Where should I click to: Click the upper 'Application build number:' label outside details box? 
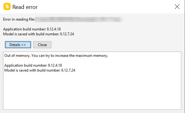24,29
